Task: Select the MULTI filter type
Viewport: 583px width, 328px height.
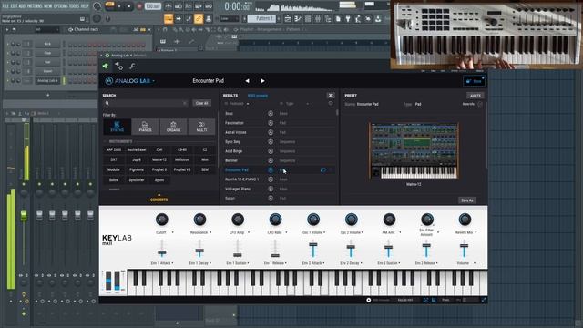Action: coord(201,127)
